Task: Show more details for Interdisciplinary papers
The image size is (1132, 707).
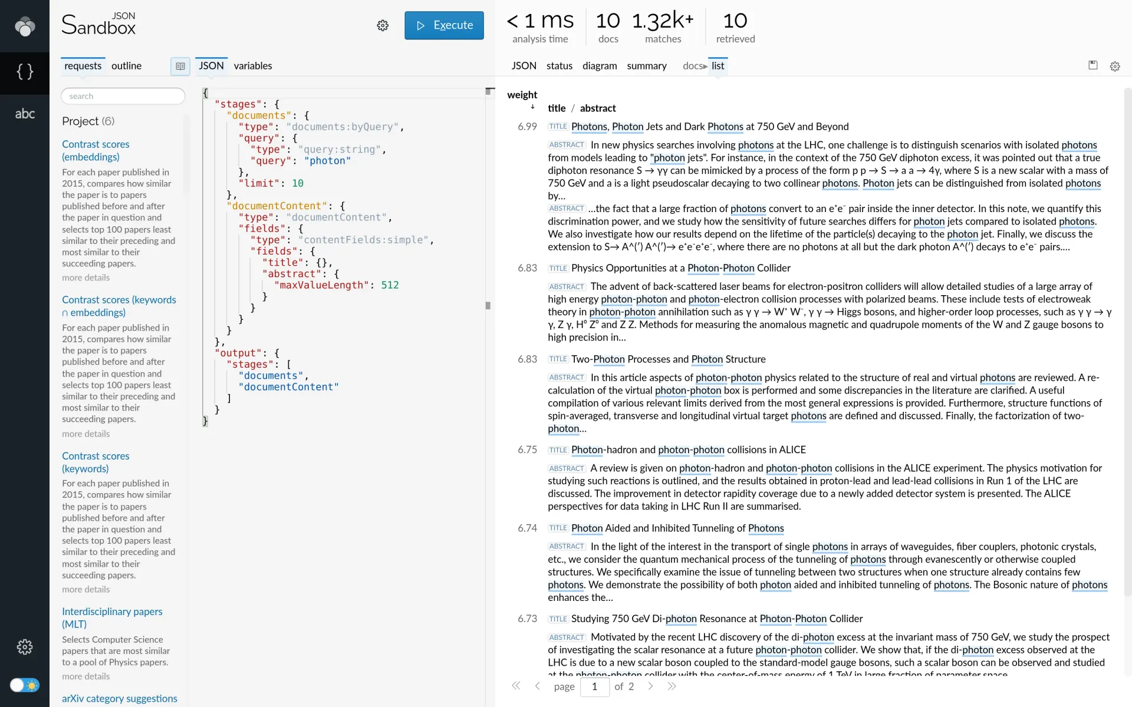Action: click(86, 676)
